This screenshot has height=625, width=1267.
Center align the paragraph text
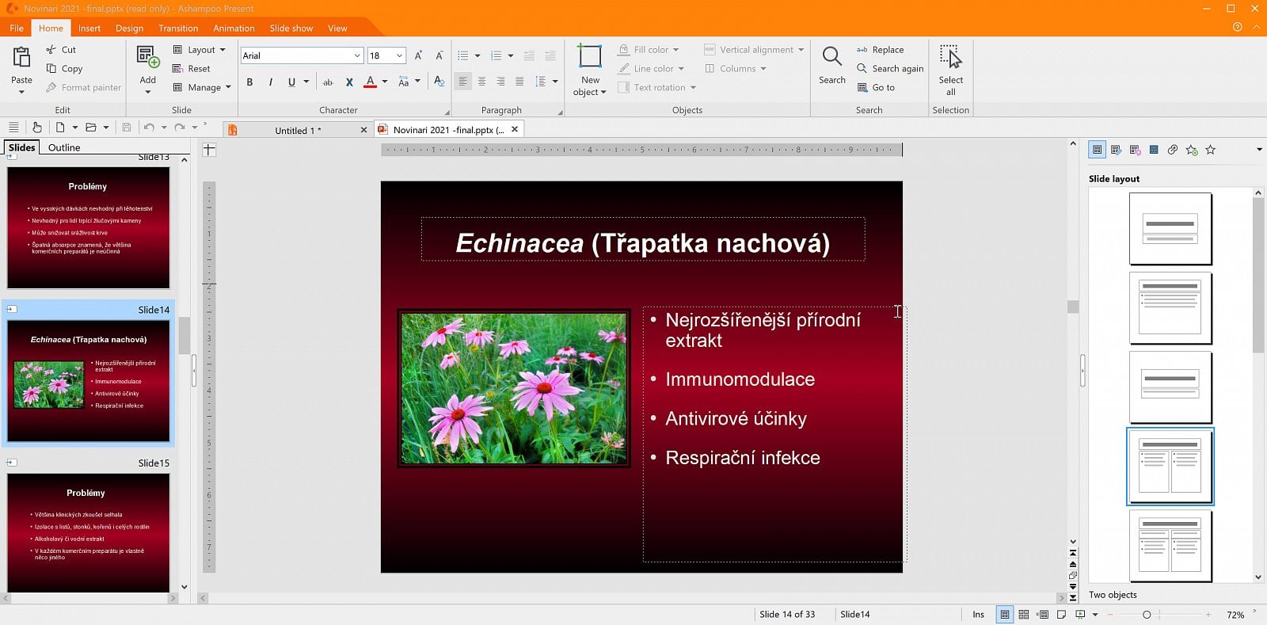[481, 82]
